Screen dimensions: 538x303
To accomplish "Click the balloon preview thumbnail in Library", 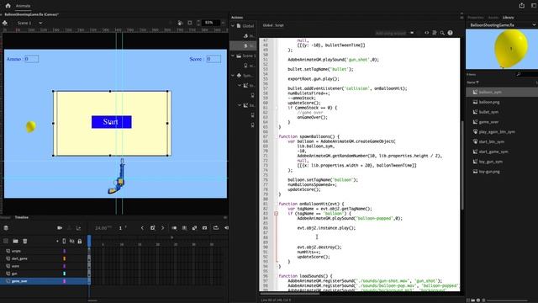I will tap(502, 49).
